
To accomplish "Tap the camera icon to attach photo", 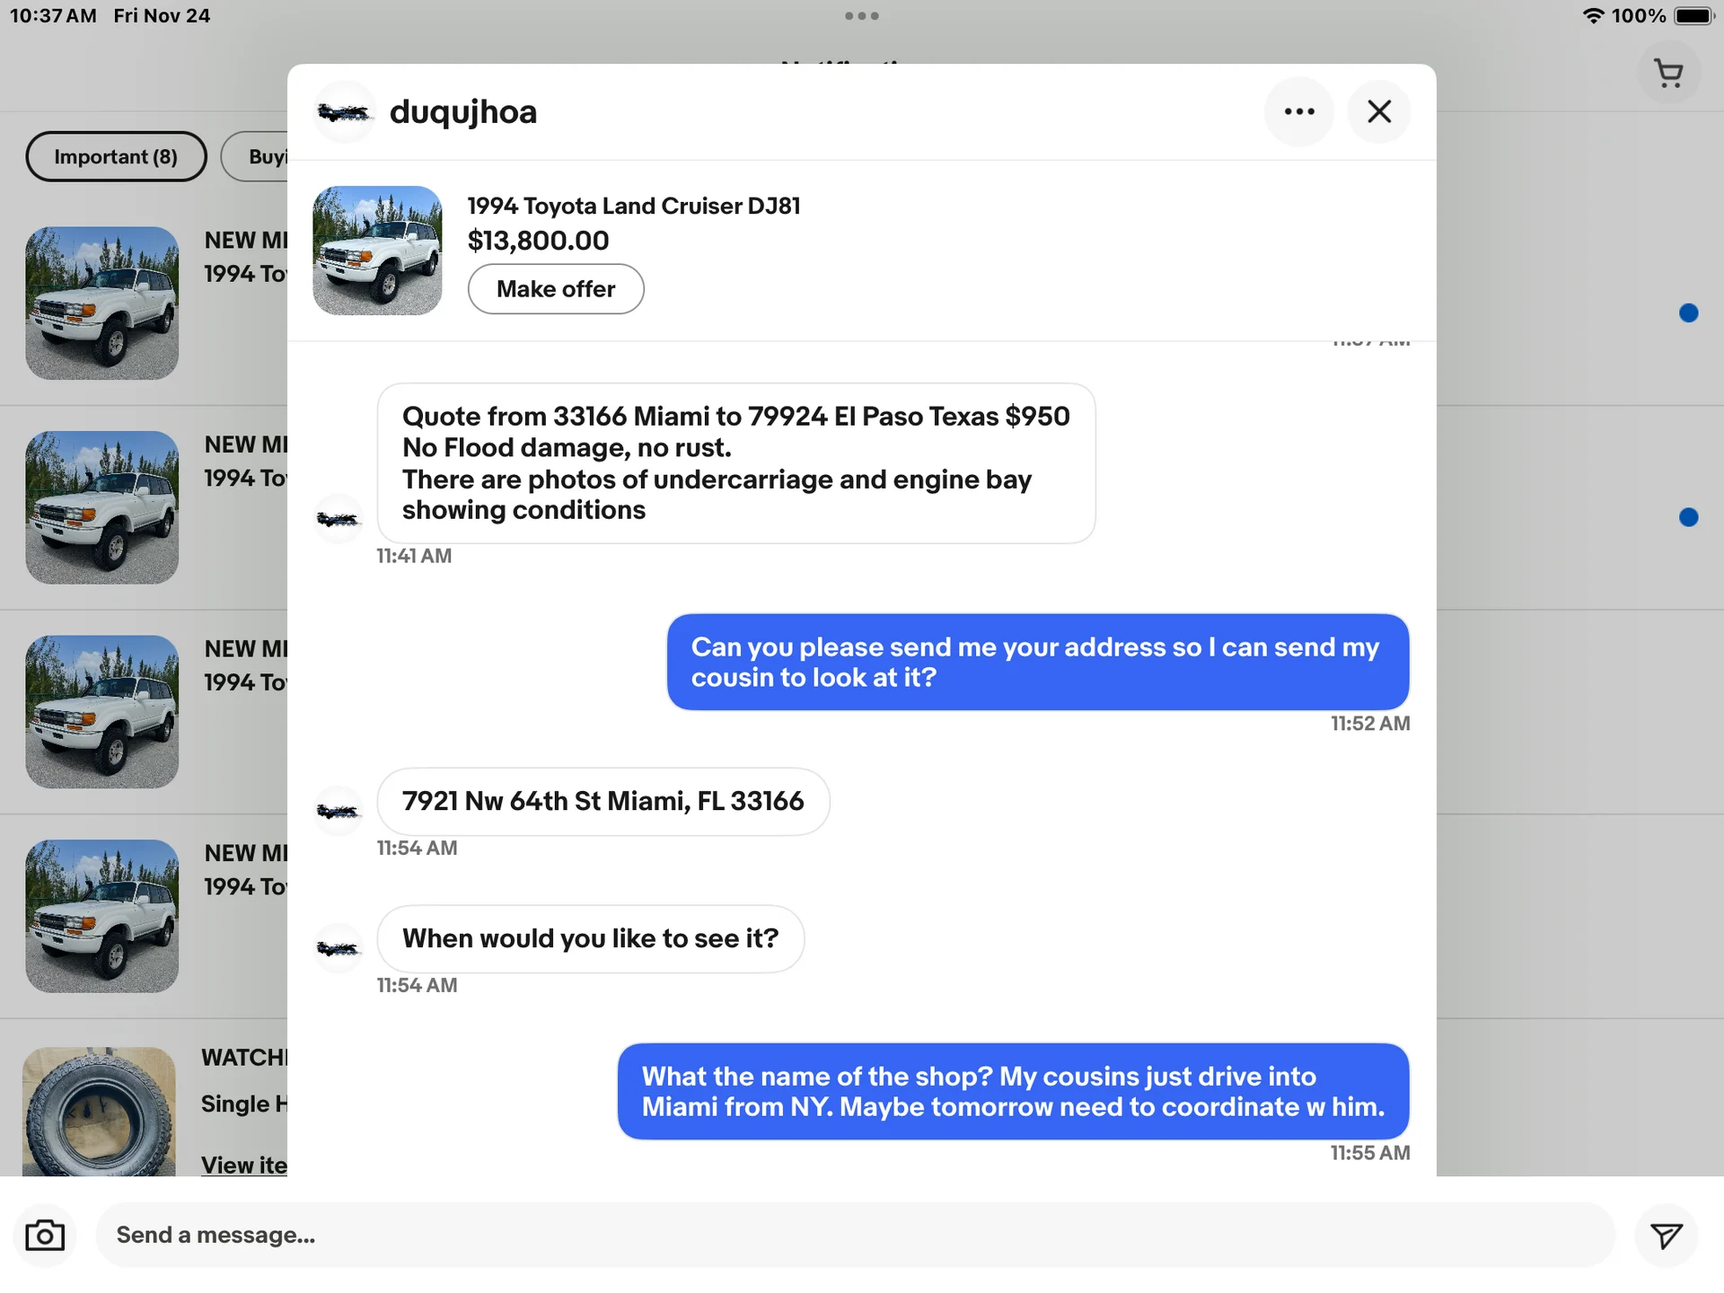I will 45,1236.
